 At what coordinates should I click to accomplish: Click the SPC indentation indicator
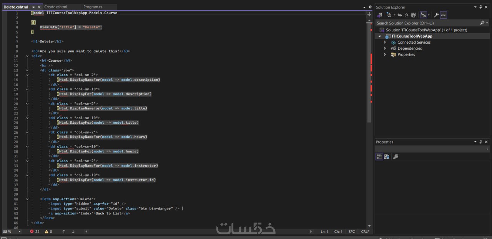pyautogui.click(x=352, y=231)
